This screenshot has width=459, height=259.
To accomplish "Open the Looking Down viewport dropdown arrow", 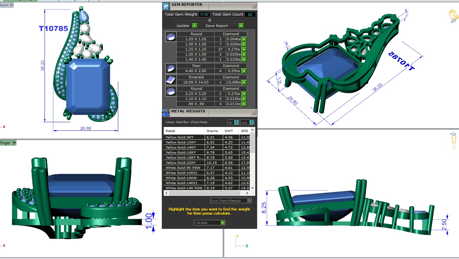I will click(x=12, y=5).
